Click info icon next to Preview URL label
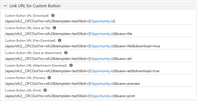The width and height of the screenshot is (197, 101). click(x=49, y=78)
